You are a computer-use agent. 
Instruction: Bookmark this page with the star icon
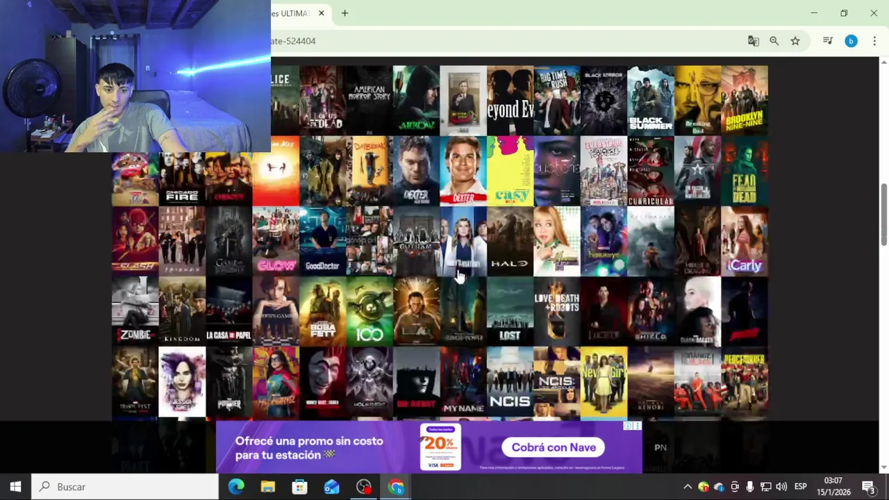[x=795, y=41]
